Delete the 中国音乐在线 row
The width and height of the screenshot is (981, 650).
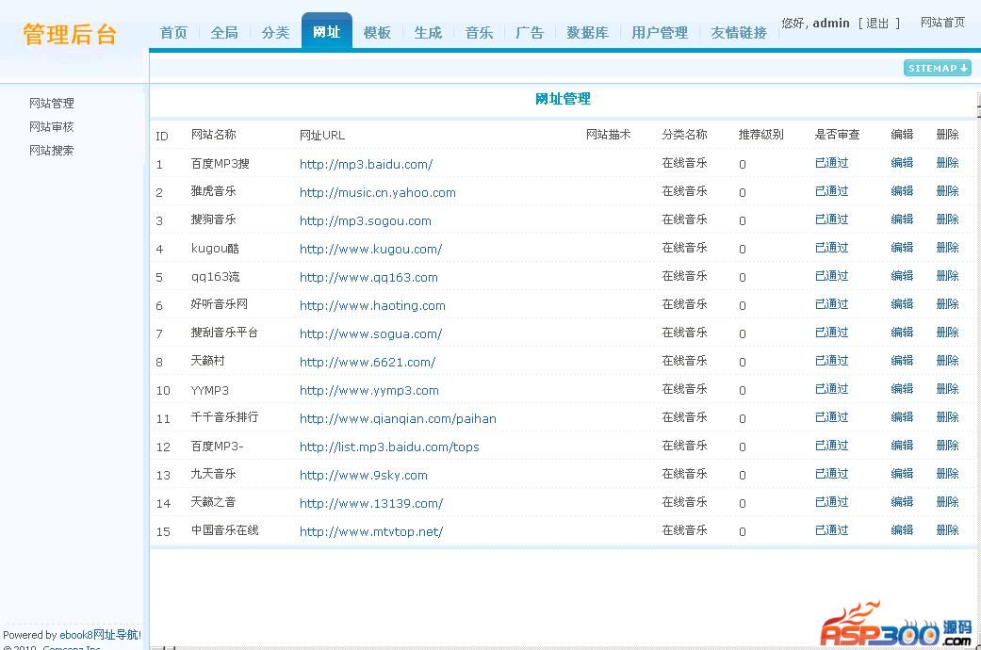(x=947, y=530)
